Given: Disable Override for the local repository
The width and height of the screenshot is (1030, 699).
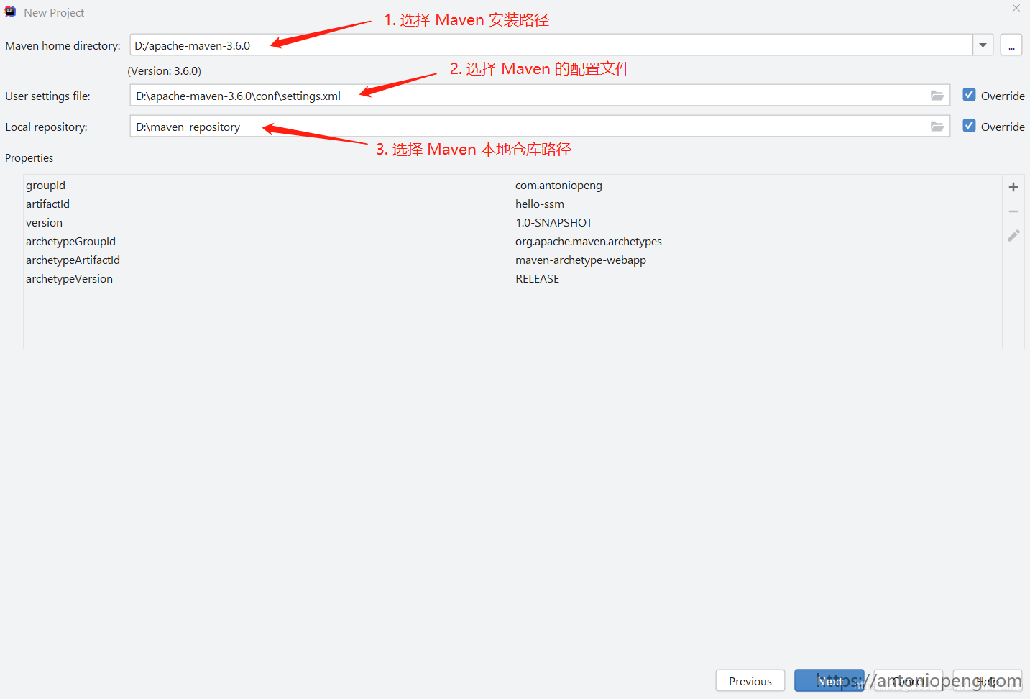Looking at the screenshot, I should (x=969, y=125).
